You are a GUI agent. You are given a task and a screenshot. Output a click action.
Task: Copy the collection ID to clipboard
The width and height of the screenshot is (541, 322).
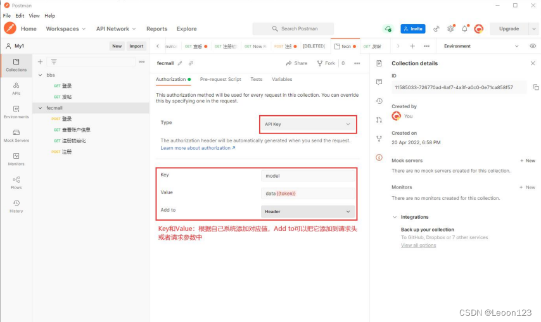click(536, 87)
